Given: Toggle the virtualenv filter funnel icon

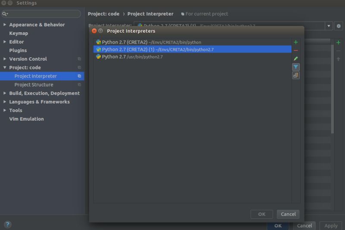Looking at the screenshot, I should click(x=296, y=67).
